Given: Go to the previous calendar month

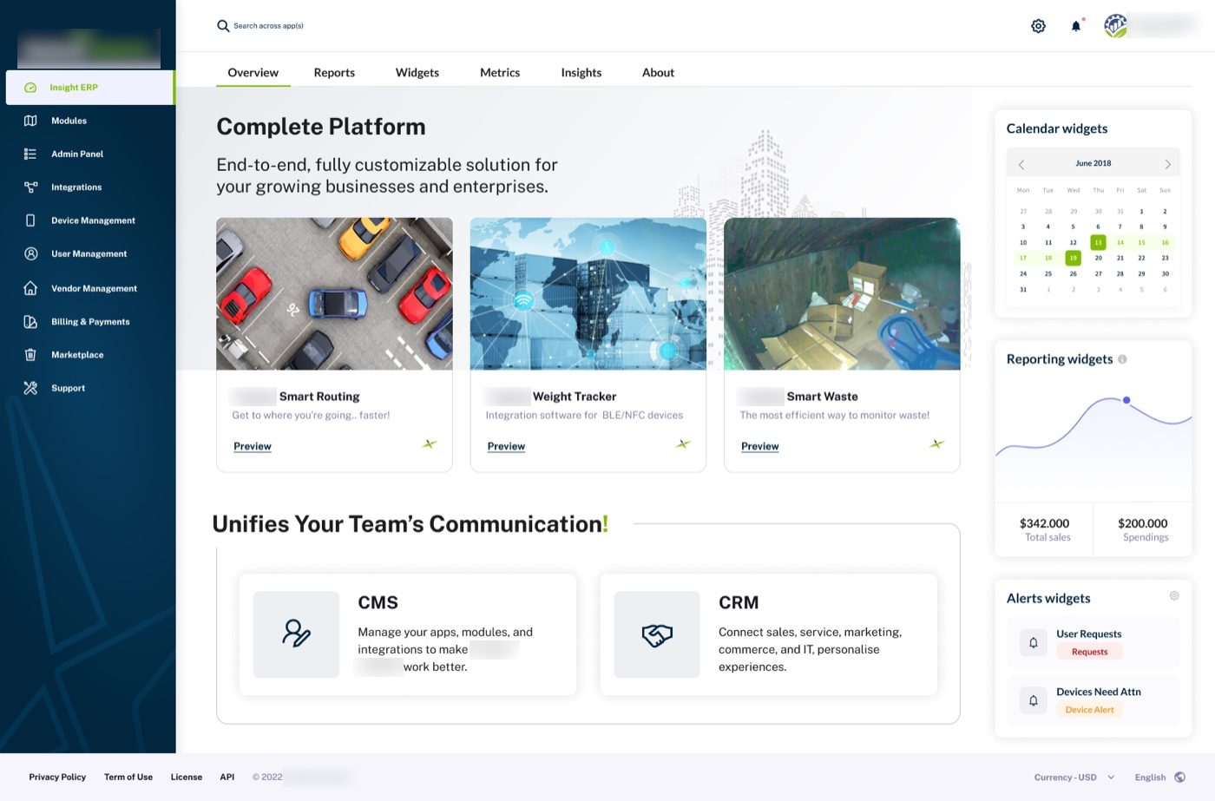Looking at the screenshot, I should [1021, 164].
